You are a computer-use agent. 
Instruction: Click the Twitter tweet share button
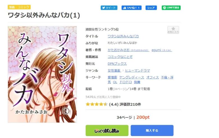[109, 8]
